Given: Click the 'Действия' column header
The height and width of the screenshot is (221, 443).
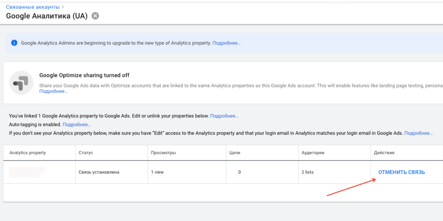Looking at the screenshot, I should coord(384,153).
